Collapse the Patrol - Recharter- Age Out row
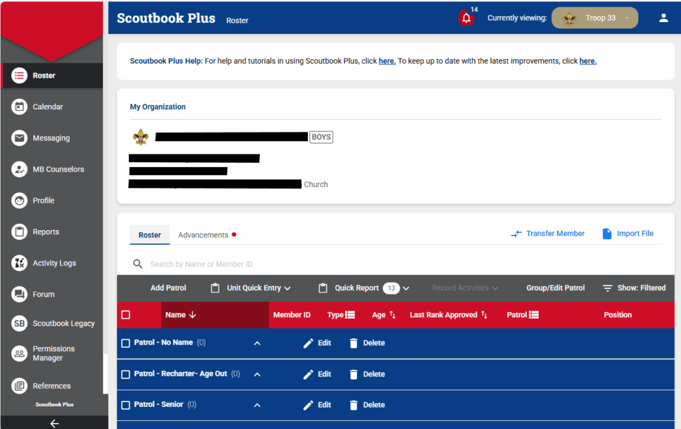Screen dimensions: 681x429 257,374
